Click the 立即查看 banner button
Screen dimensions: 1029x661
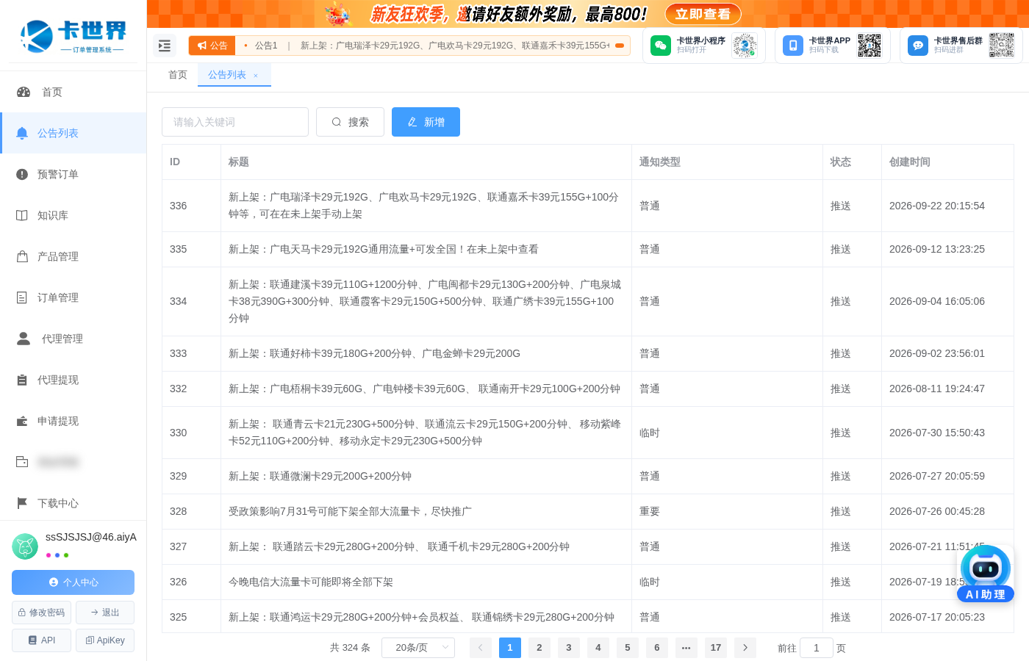tap(703, 14)
